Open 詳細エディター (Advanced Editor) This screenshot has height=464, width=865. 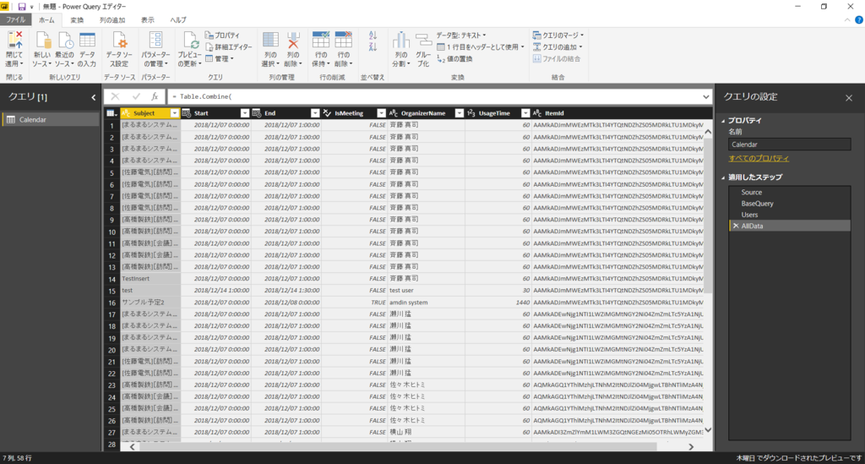(x=228, y=46)
